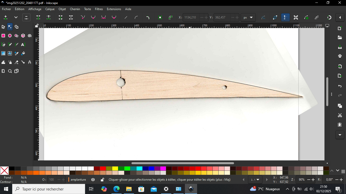Make selected nodes symmetric
346x194 pixels.
103,17
